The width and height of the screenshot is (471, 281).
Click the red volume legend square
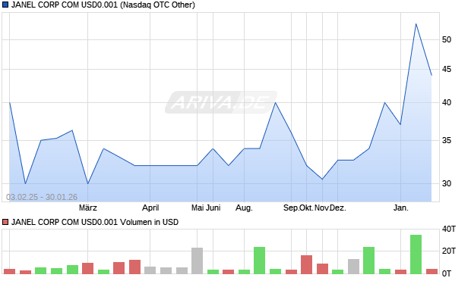tap(5, 222)
